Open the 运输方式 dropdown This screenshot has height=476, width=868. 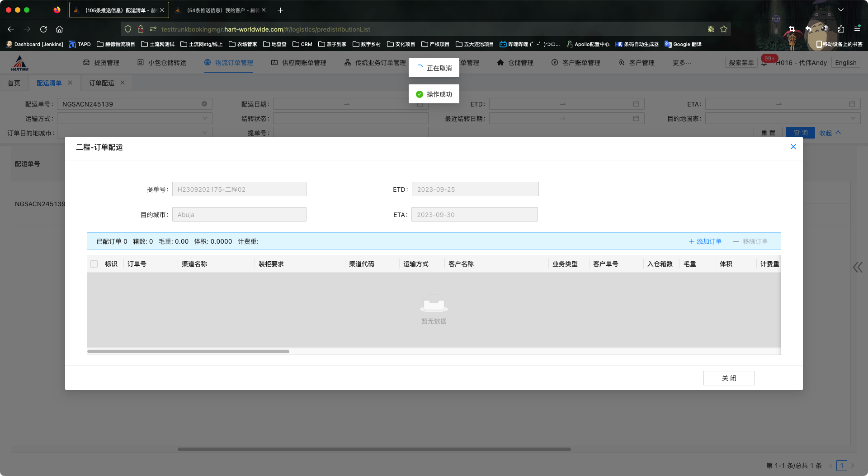pyautogui.click(x=134, y=119)
